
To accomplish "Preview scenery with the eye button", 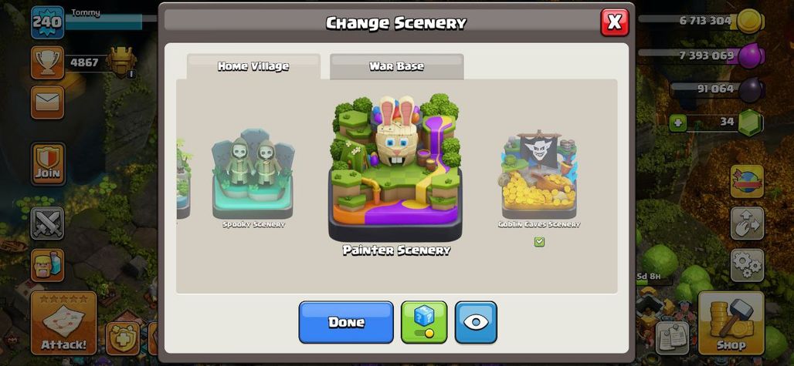I will click(x=476, y=322).
